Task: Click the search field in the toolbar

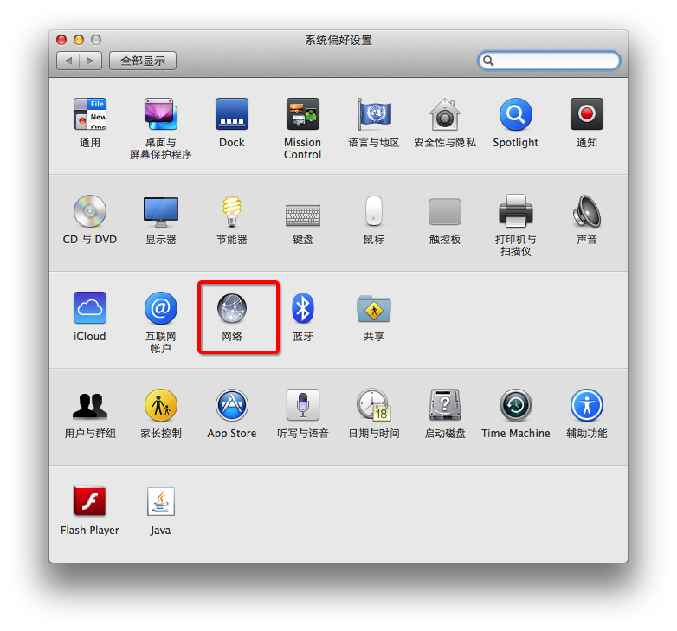Action: [554, 61]
